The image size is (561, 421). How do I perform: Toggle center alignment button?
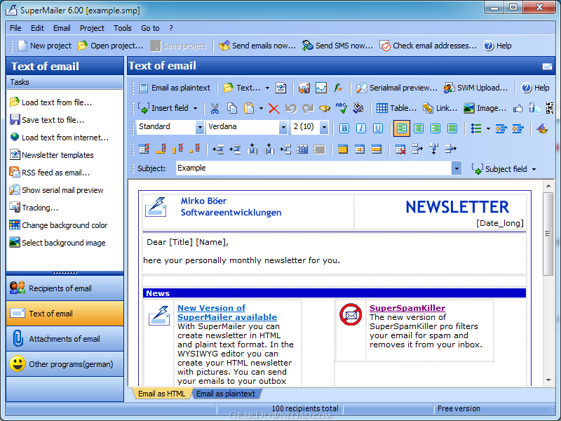[419, 128]
